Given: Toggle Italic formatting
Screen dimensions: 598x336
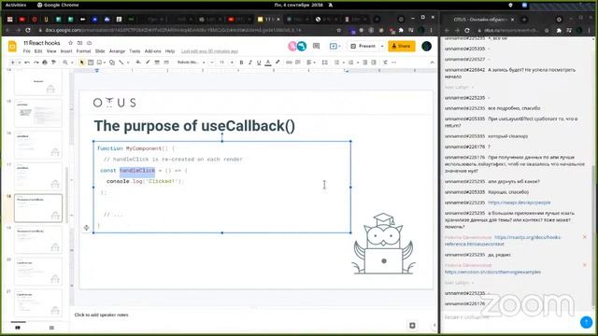Looking at the screenshot, I should click(x=249, y=63).
